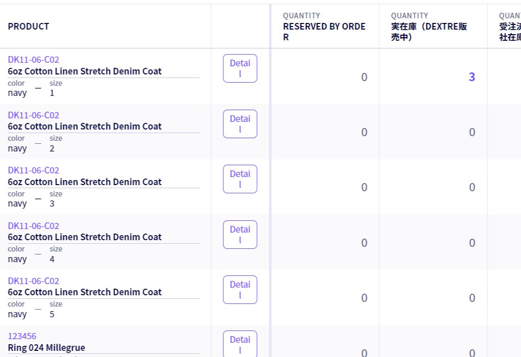Open DK11-06-C02 link in navy size 2 row
Viewport: 521px width, 357px height.
click(x=34, y=115)
